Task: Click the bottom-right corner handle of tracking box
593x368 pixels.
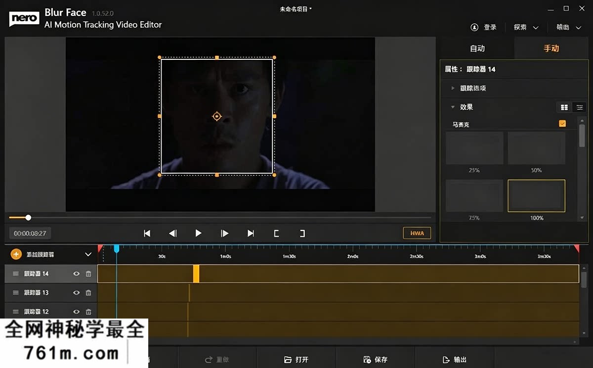Action: 274,175
